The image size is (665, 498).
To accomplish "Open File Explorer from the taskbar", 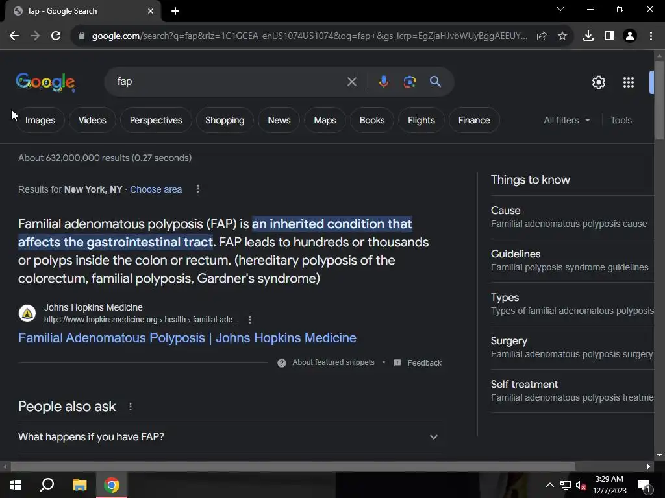I will [79, 485].
